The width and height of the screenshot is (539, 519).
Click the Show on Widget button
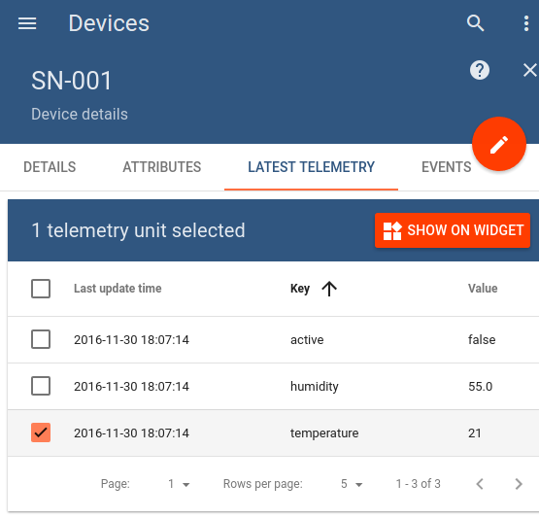coord(453,230)
